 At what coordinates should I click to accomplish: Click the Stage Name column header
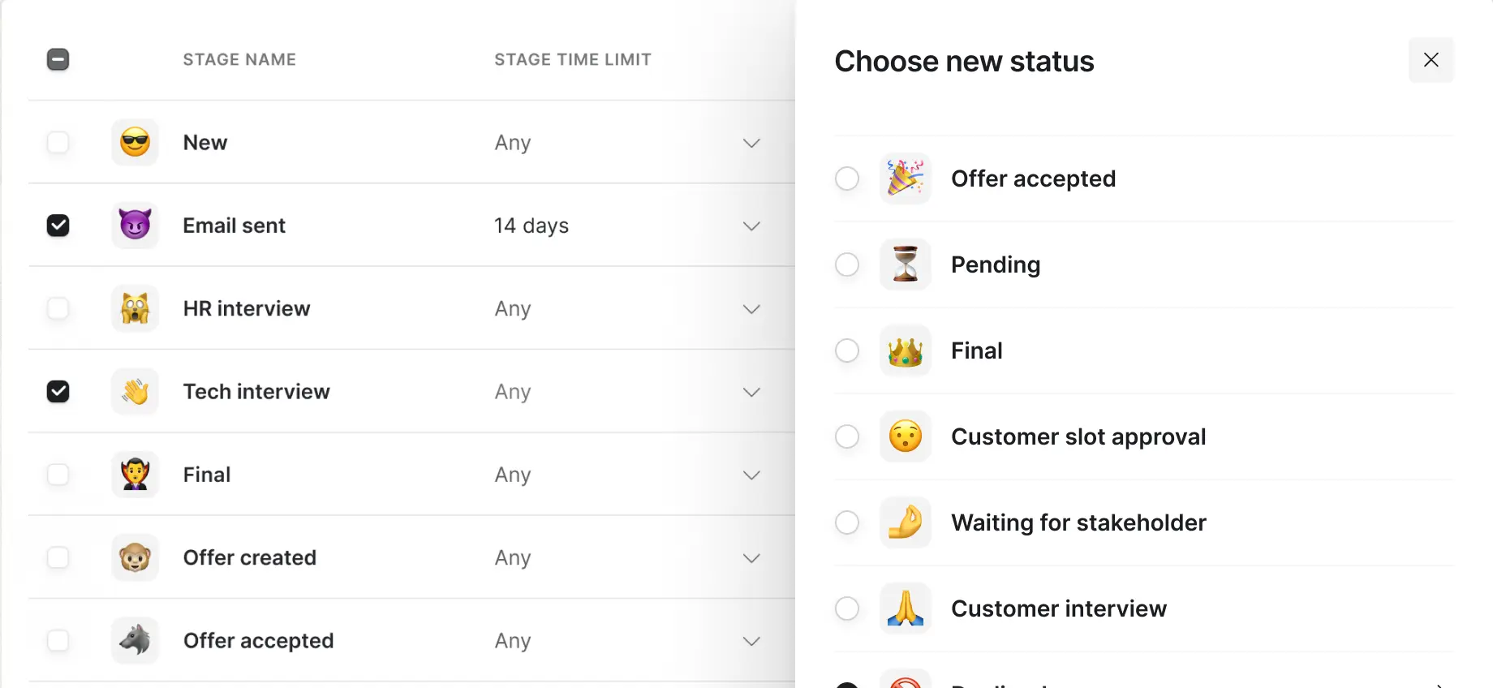pyautogui.click(x=239, y=60)
